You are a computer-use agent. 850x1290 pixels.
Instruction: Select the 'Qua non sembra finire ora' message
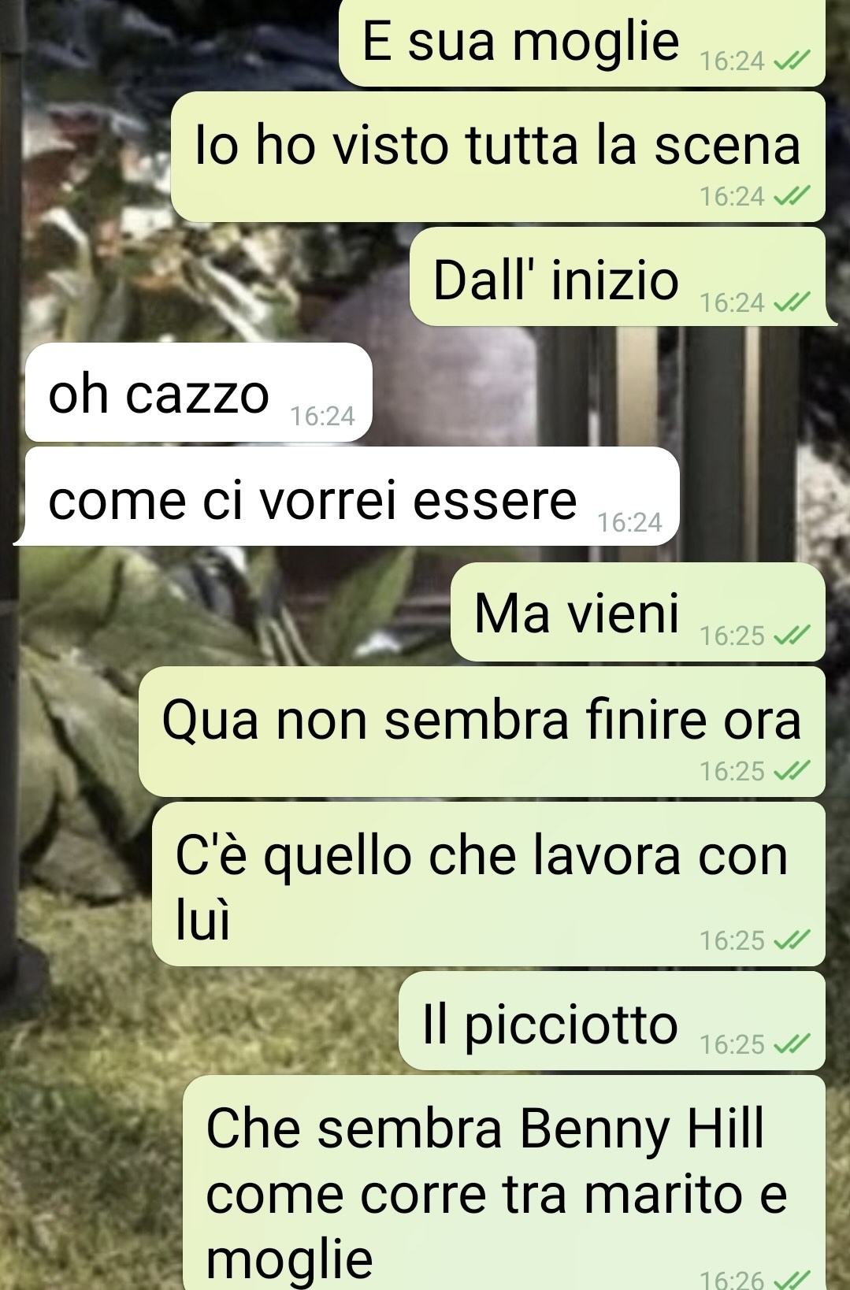pyautogui.click(x=482, y=732)
